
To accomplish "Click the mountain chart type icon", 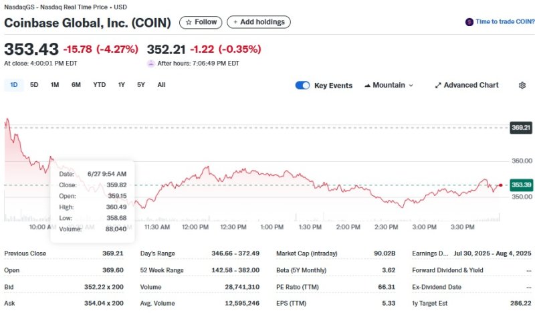I will 368,86.
